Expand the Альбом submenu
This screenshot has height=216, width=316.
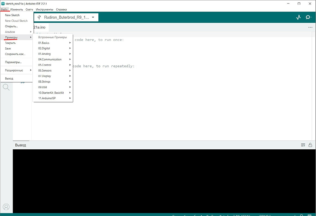point(17,32)
